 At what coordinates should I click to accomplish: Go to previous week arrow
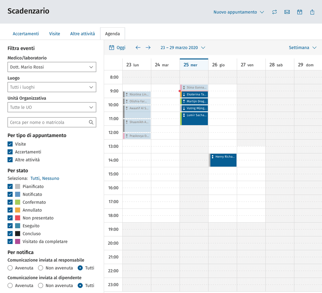click(x=138, y=48)
